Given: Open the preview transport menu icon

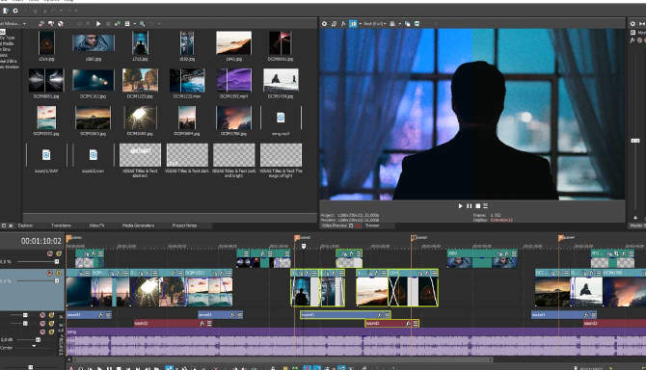Looking at the screenshot, I should tap(485, 206).
